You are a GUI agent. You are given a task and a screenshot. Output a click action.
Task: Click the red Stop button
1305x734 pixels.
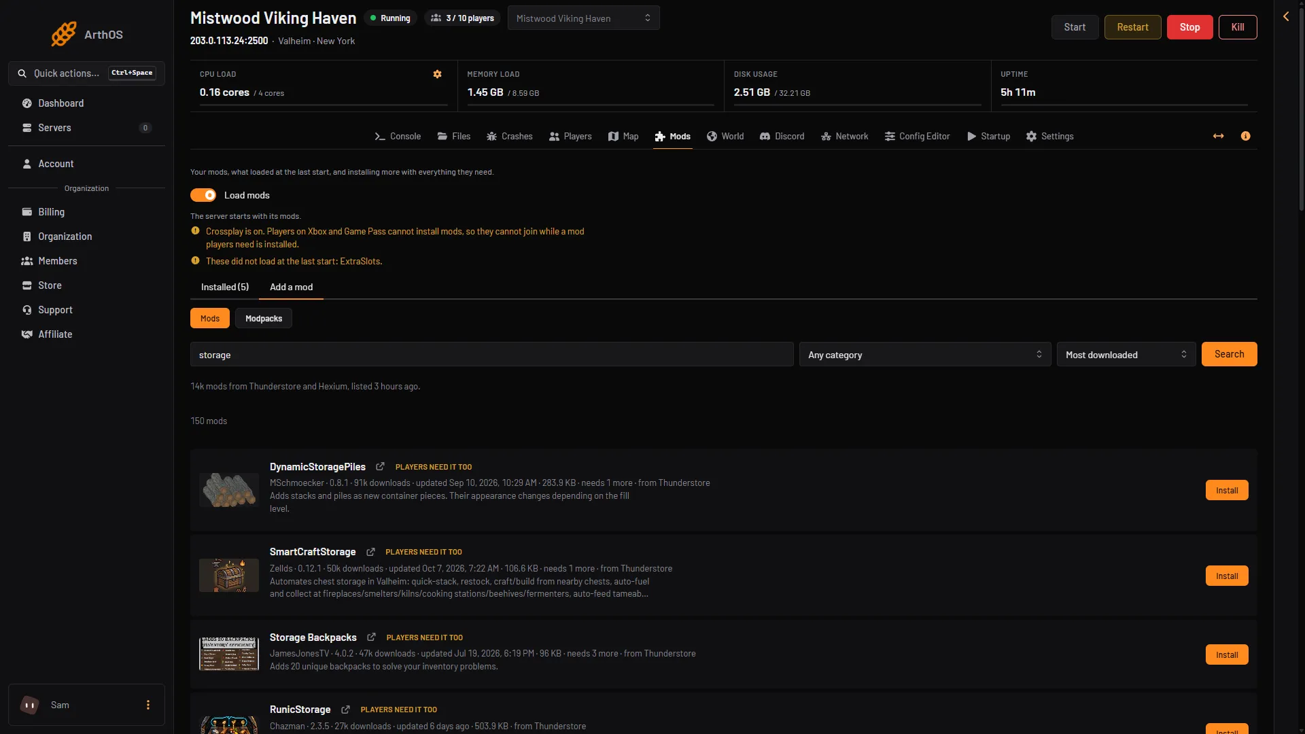pos(1189,27)
